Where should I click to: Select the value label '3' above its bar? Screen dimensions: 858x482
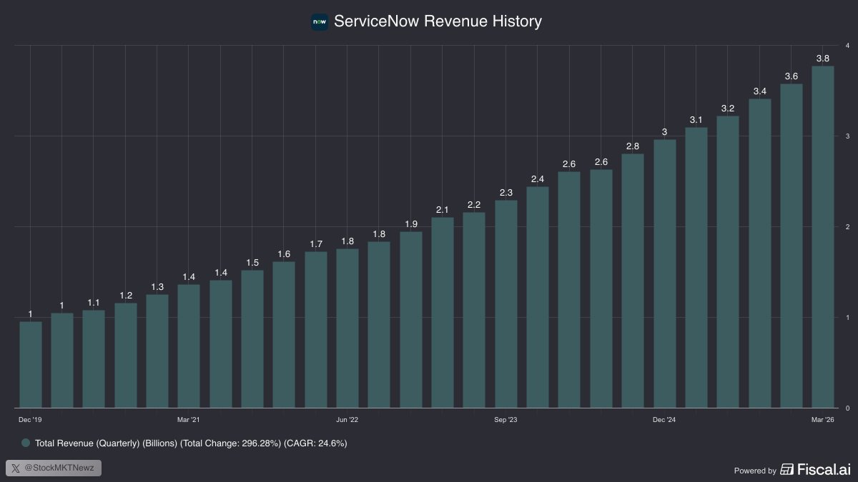click(x=664, y=131)
